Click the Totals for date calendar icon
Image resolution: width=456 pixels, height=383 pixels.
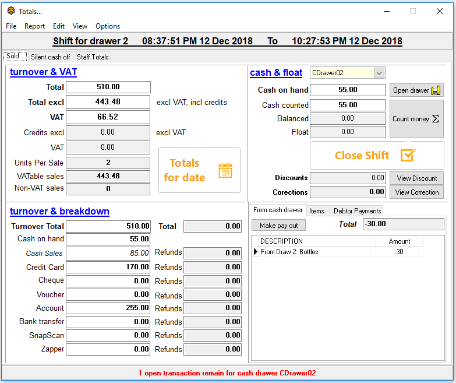(225, 170)
